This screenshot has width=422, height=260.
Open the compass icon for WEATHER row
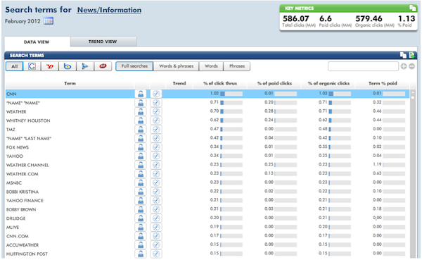(x=156, y=111)
